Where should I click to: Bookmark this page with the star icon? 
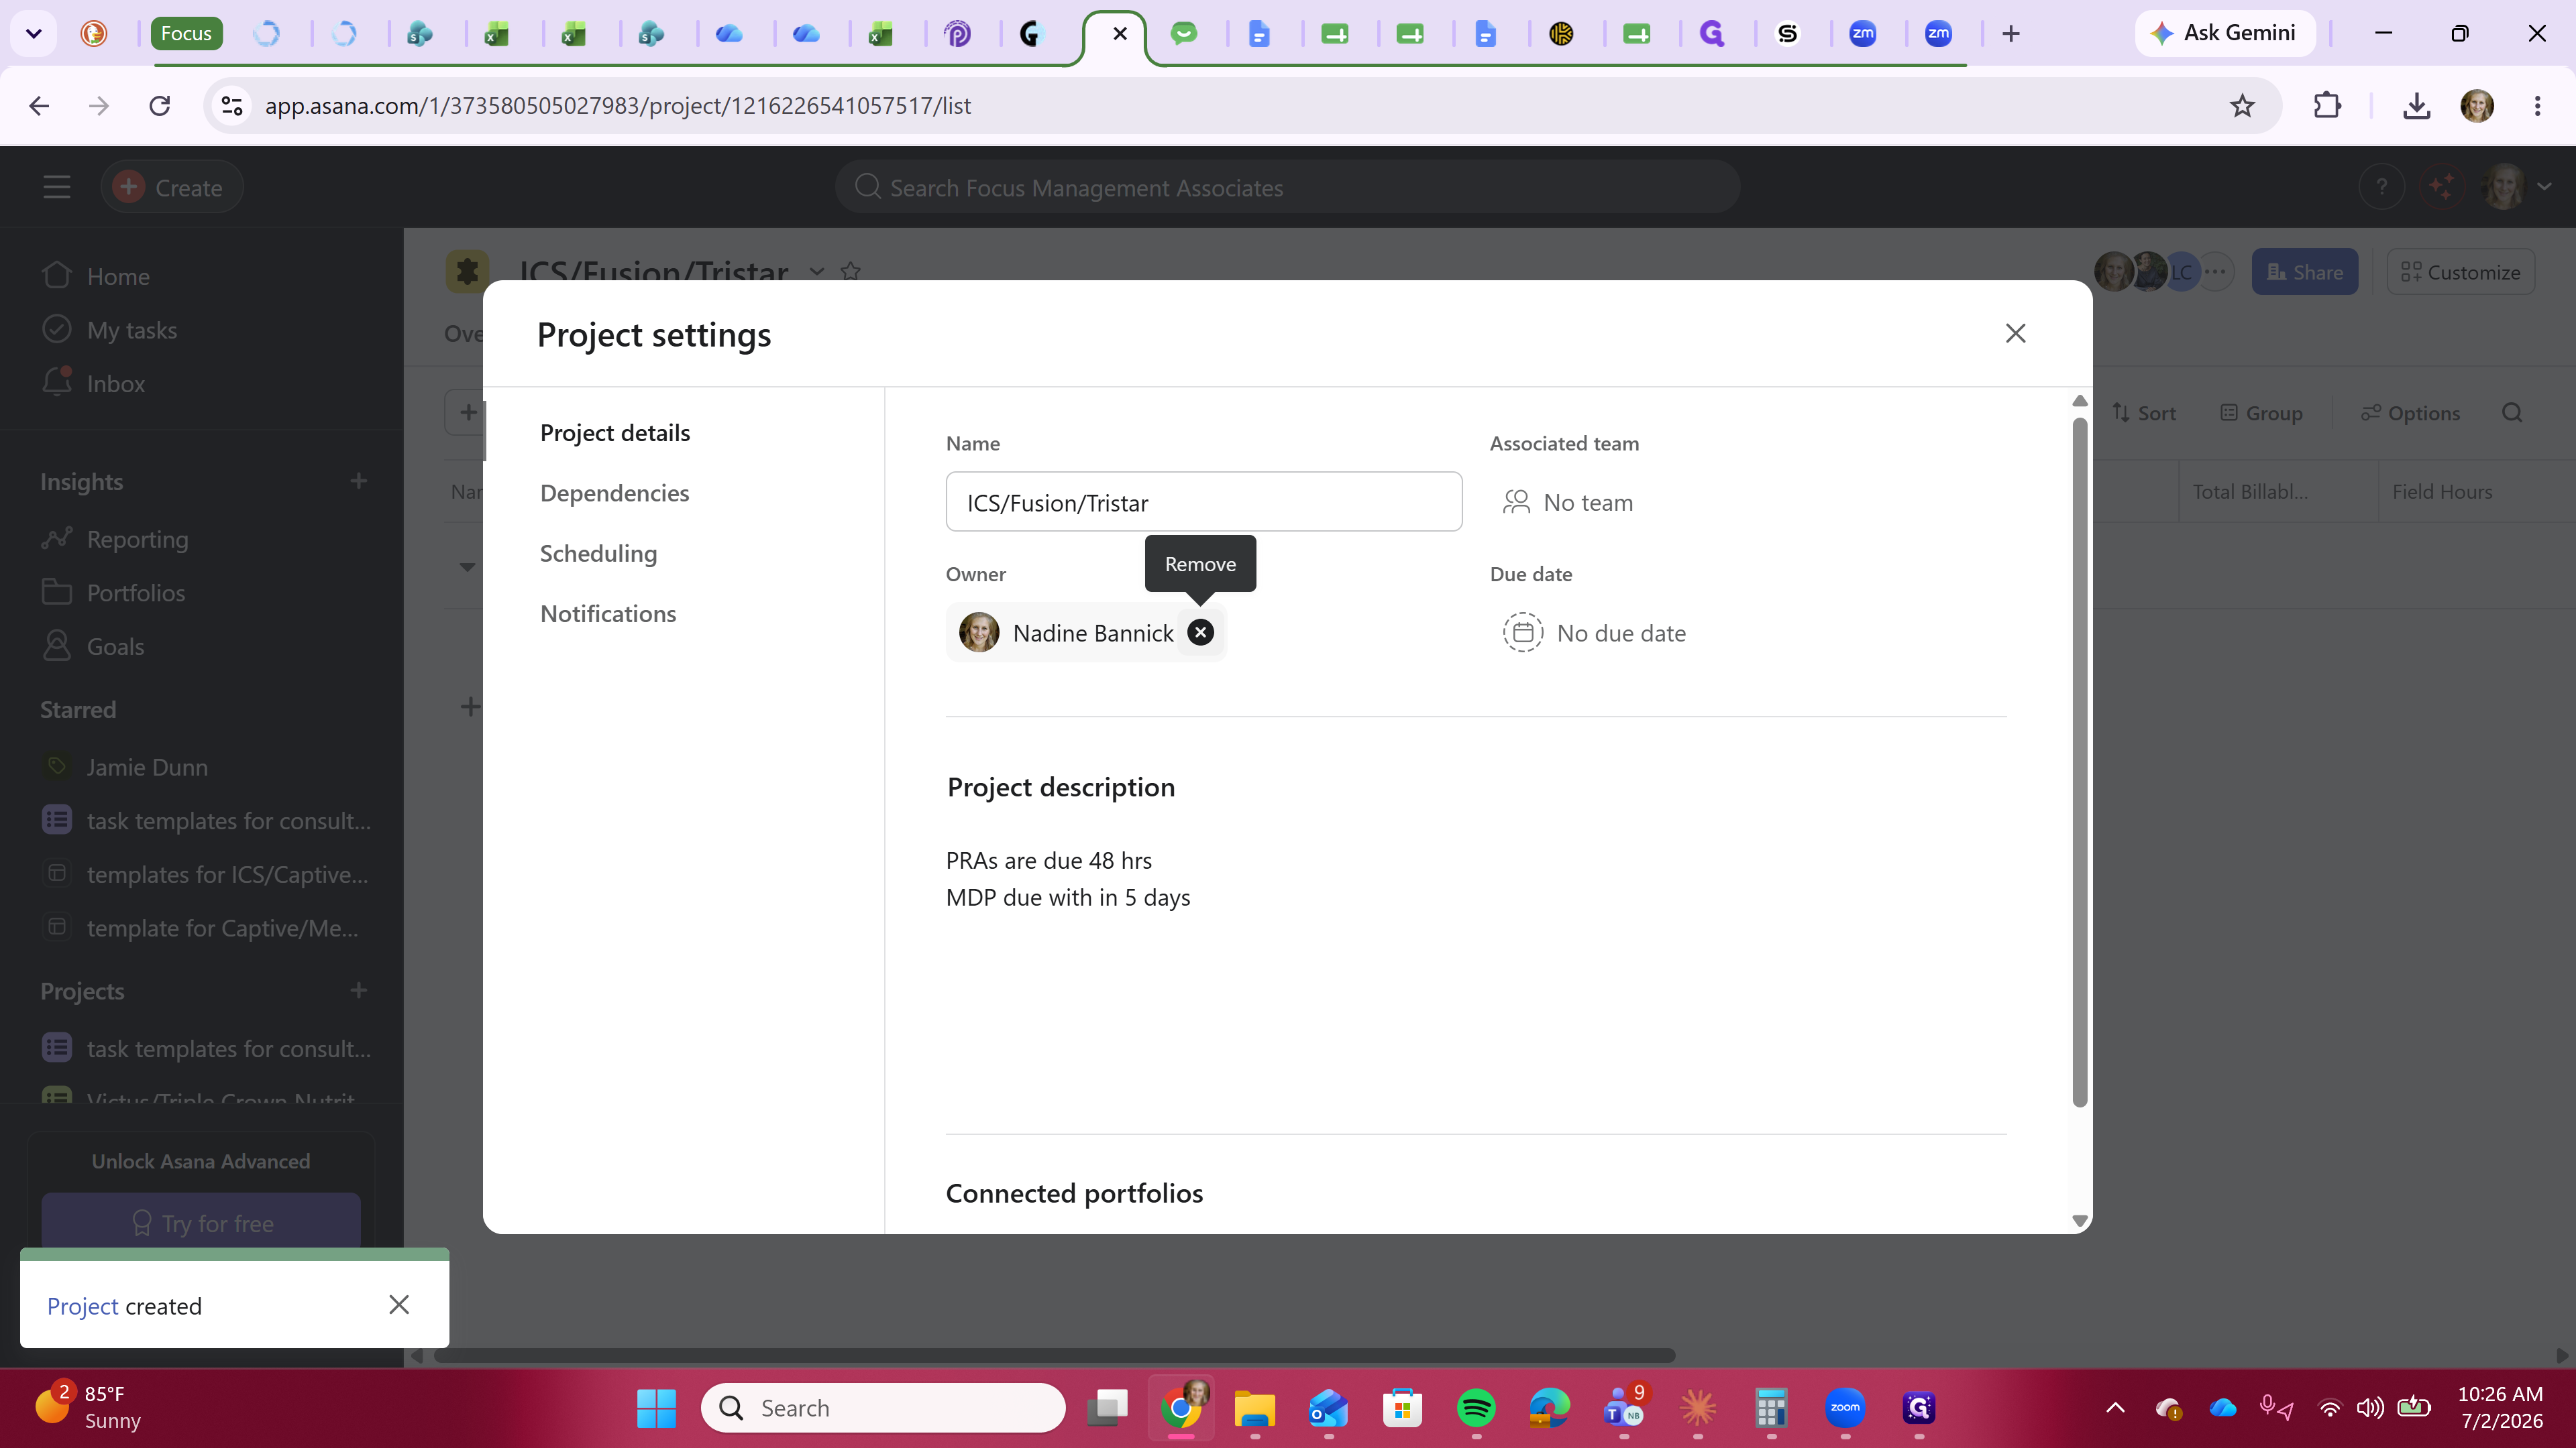coord(2242,105)
